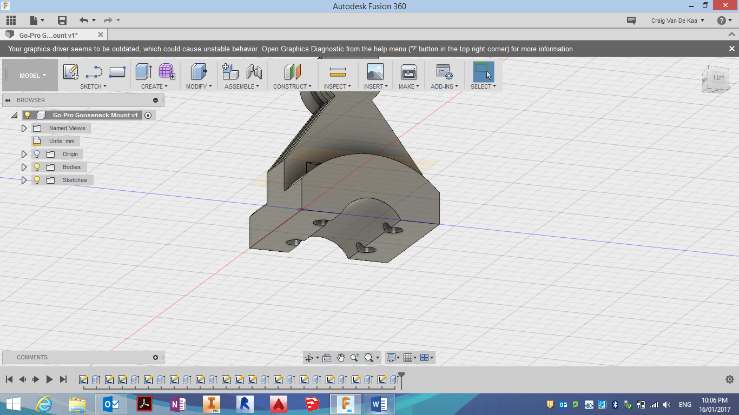Select the Press Pull icon in Modify
This screenshot has height=415, width=739.
(x=199, y=71)
